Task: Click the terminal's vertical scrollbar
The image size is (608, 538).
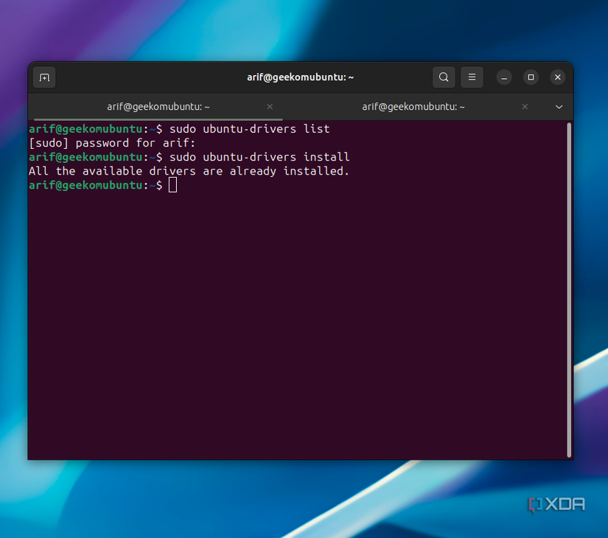Action: pyautogui.click(x=570, y=289)
